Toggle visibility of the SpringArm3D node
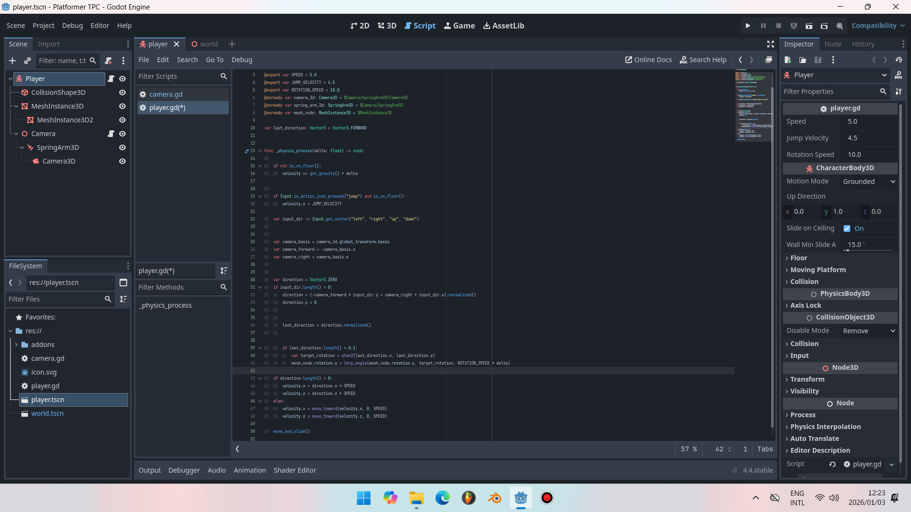 click(122, 147)
